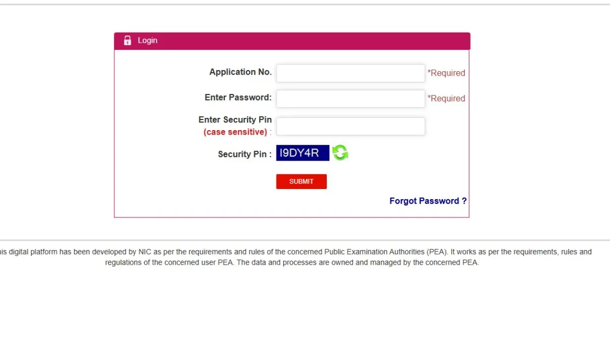Focus the Application No. input field
The width and height of the screenshot is (610, 343).
(x=350, y=73)
